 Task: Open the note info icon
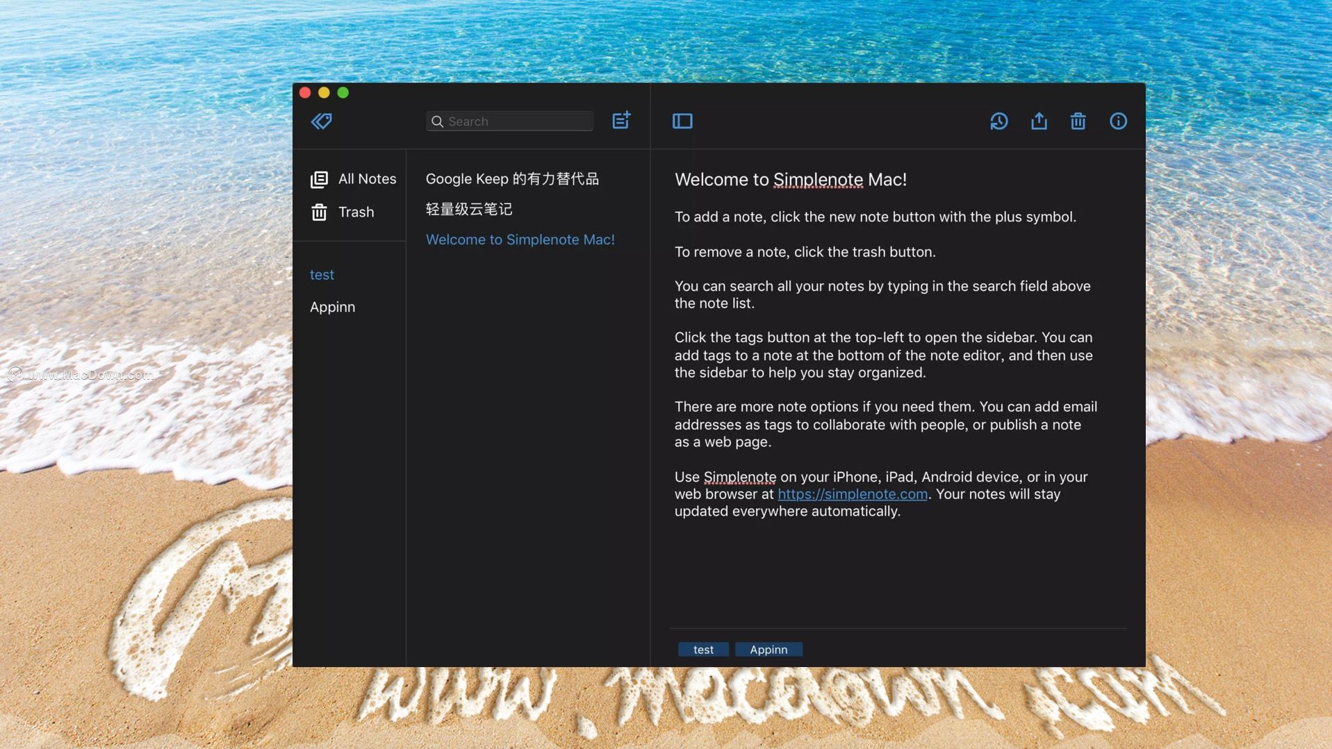[1118, 121]
